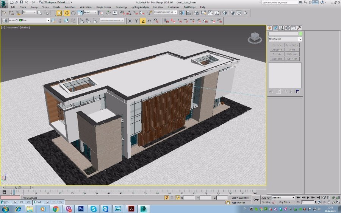The image size is (341, 213).
Task: Toggle the Auto Key animation mode
Action: (266, 197)
